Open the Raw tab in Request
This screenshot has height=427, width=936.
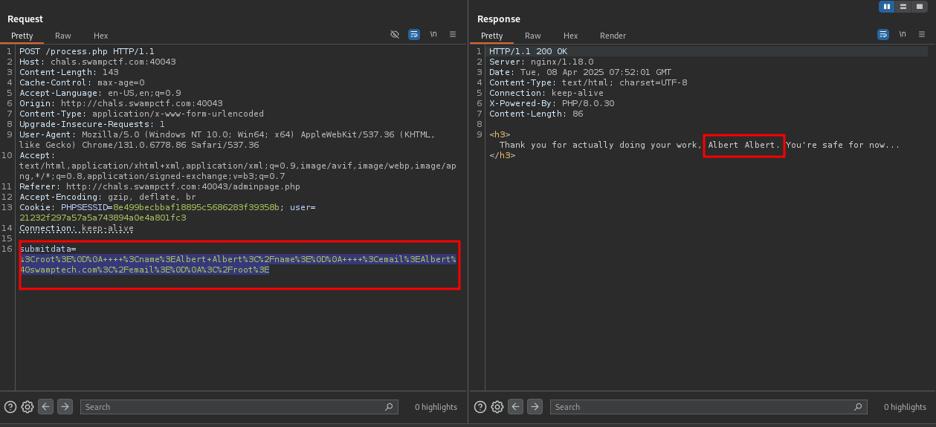tap(63, 36)
